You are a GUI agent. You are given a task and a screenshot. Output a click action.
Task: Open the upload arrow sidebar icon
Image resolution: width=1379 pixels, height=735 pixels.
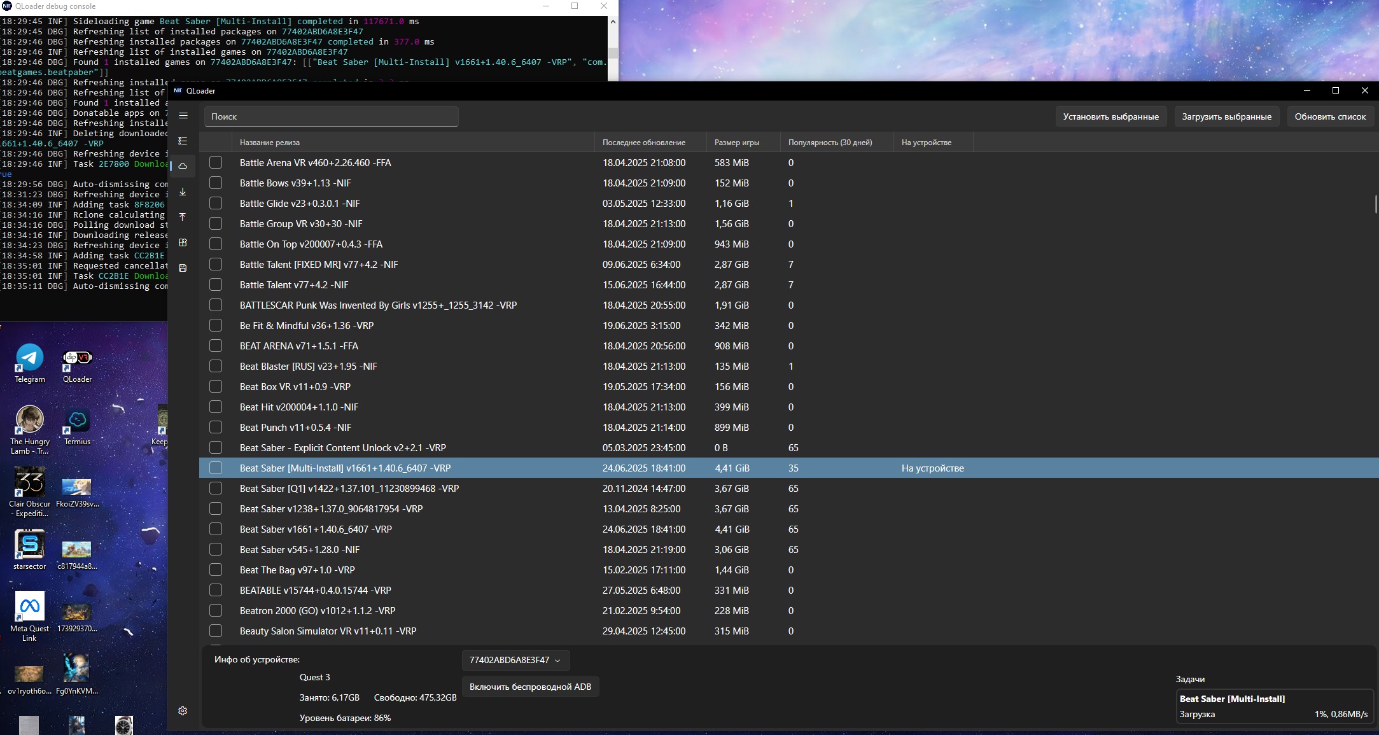coord(183,217)
